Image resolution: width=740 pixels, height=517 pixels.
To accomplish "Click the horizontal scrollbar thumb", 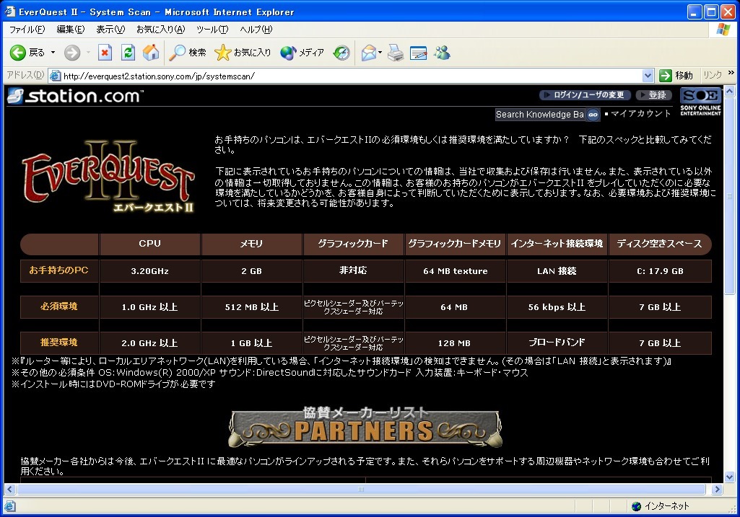I will click(361, 489).
